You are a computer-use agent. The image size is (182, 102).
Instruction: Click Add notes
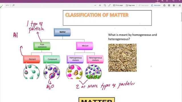156,5
